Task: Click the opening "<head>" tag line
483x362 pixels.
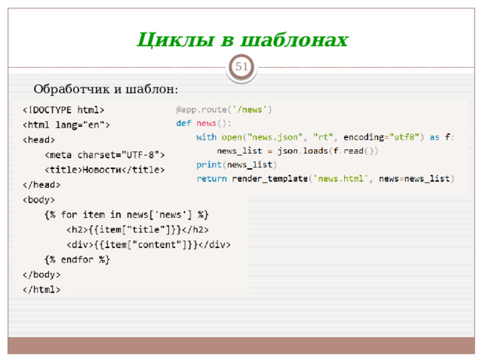Action: tap(38, 140)
